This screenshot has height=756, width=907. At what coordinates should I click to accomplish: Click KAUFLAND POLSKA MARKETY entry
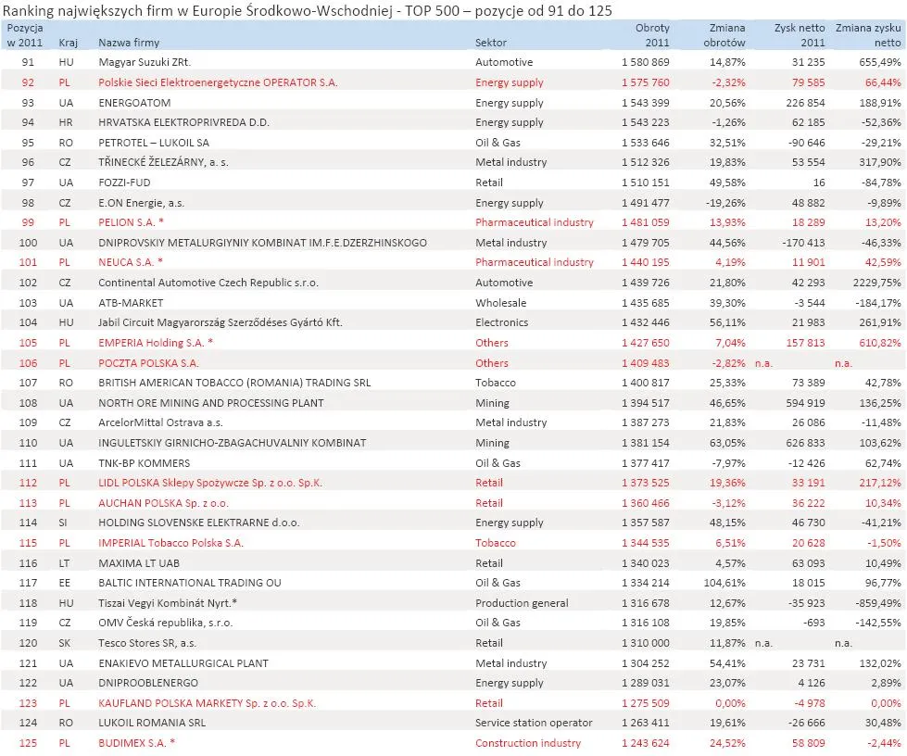pos(206,703)
